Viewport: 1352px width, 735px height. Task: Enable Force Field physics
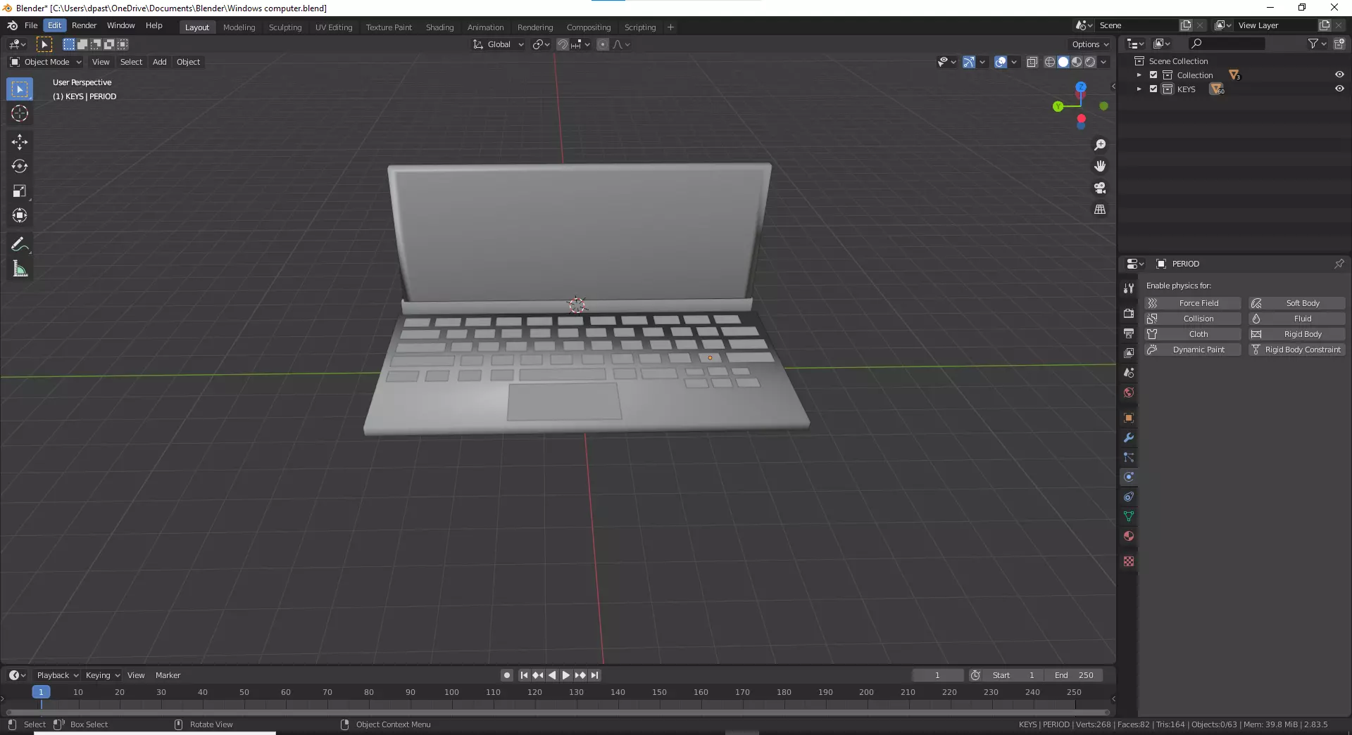pos(1193,303)
